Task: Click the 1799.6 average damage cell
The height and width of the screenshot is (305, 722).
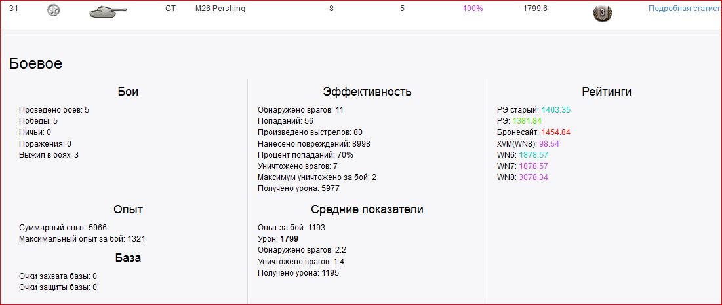Action: click(535, 9)
